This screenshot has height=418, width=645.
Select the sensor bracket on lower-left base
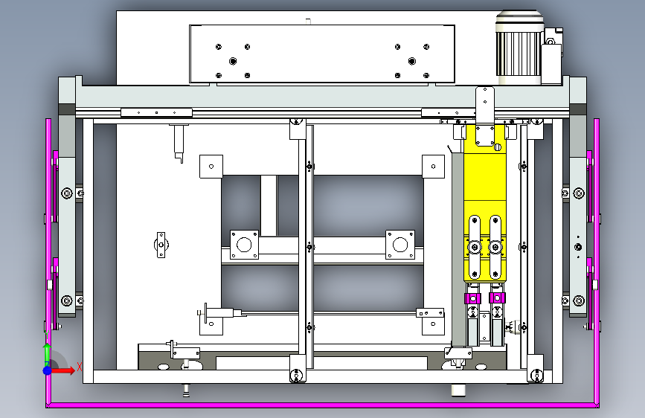[x=183, y=353]
